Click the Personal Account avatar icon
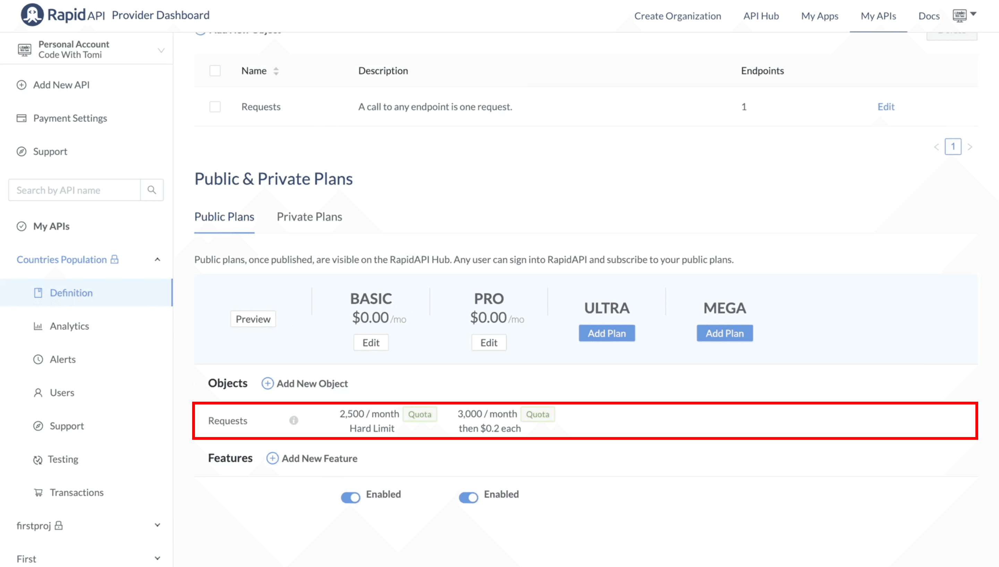 24,50
